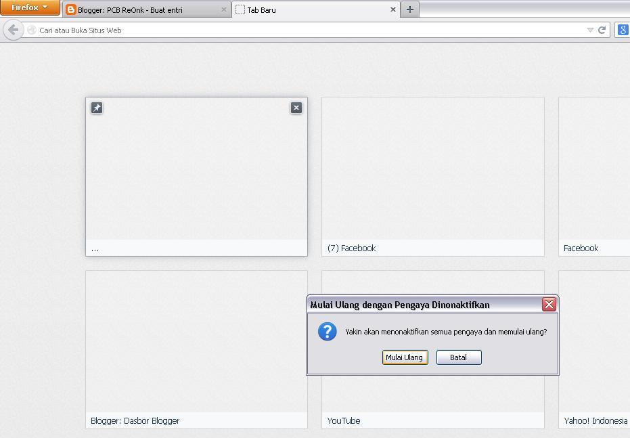
Task: Pin the first blank thumbnail tile
Action: click(97, 108)
